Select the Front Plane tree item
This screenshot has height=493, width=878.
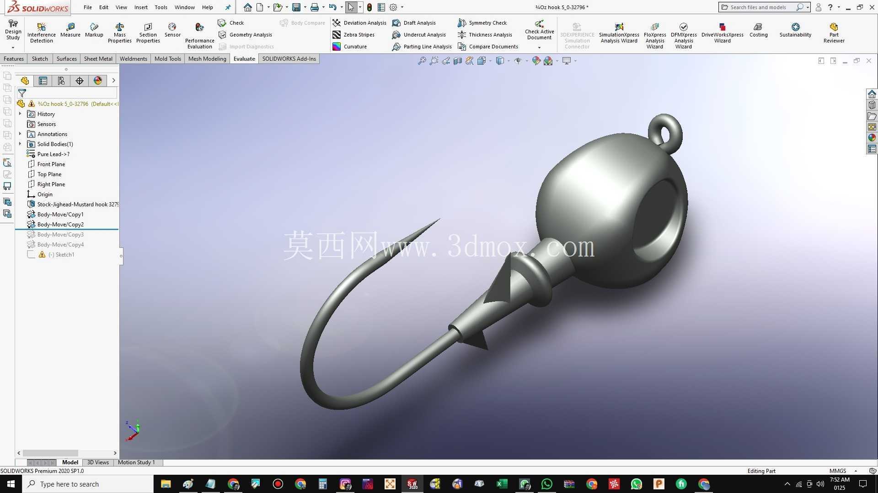51,164
